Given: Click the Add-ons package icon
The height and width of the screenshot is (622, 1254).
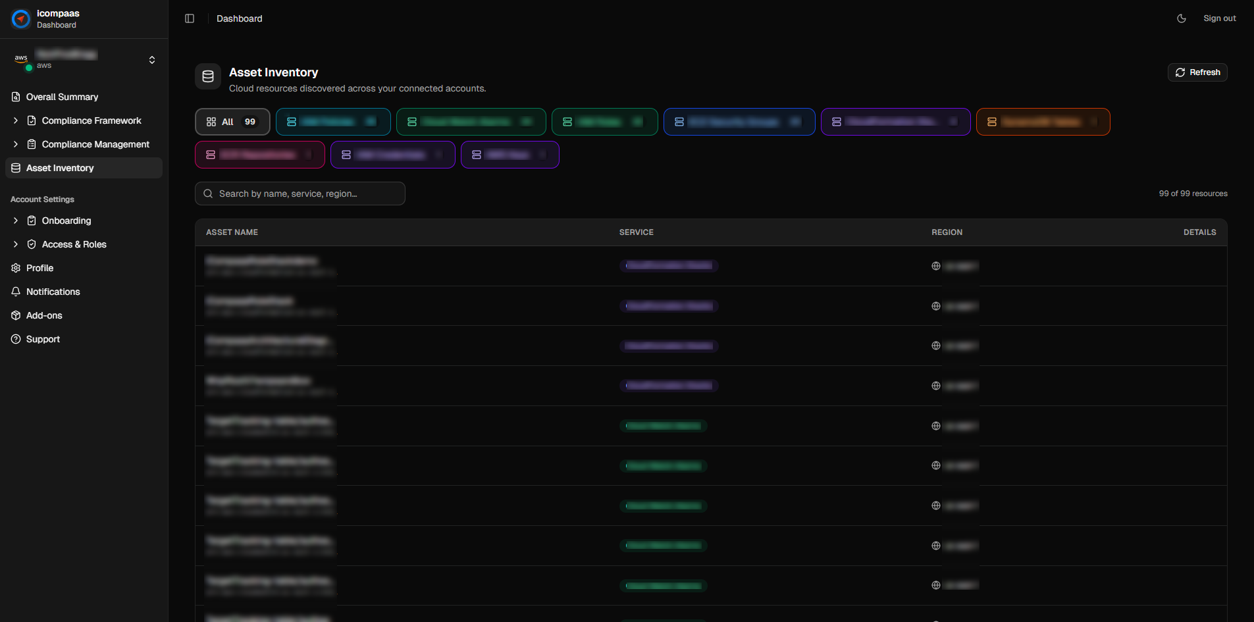Looking at the screenshot, I should click(16, 315).
